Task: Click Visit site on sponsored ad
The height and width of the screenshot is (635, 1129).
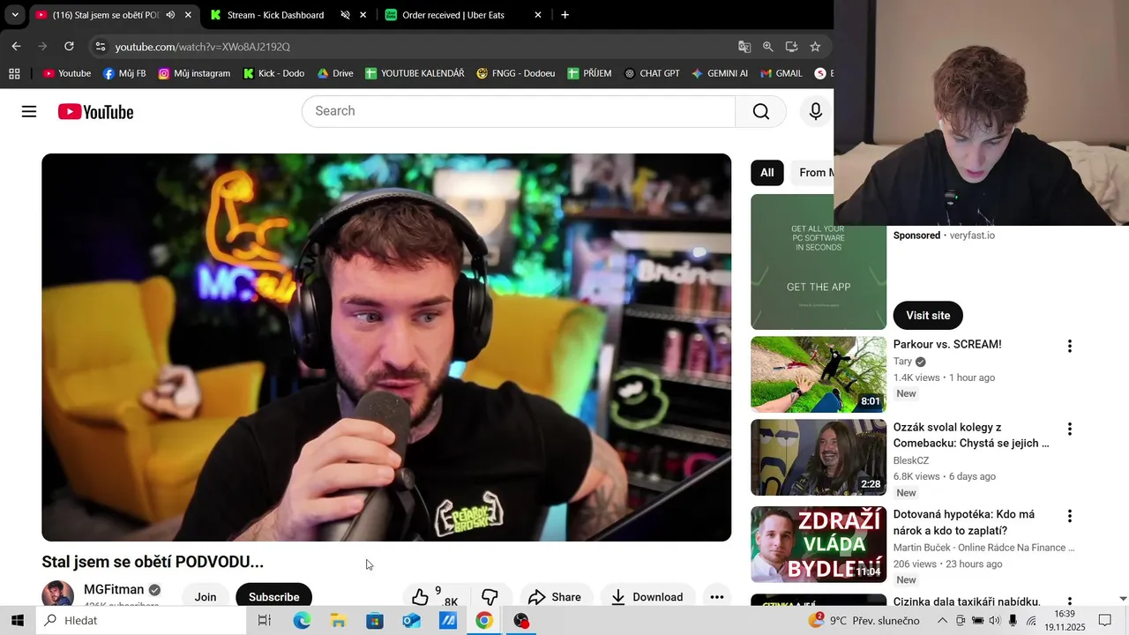Action: point(928,315)
